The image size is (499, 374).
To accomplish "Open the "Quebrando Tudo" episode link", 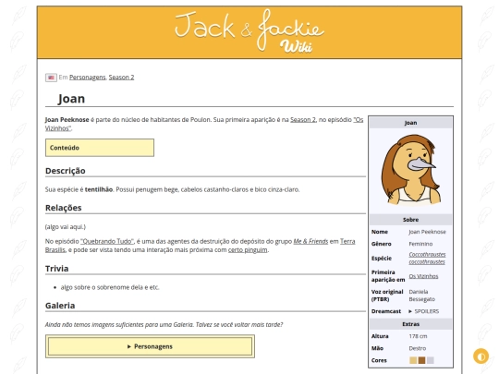I will click(107, 241).
